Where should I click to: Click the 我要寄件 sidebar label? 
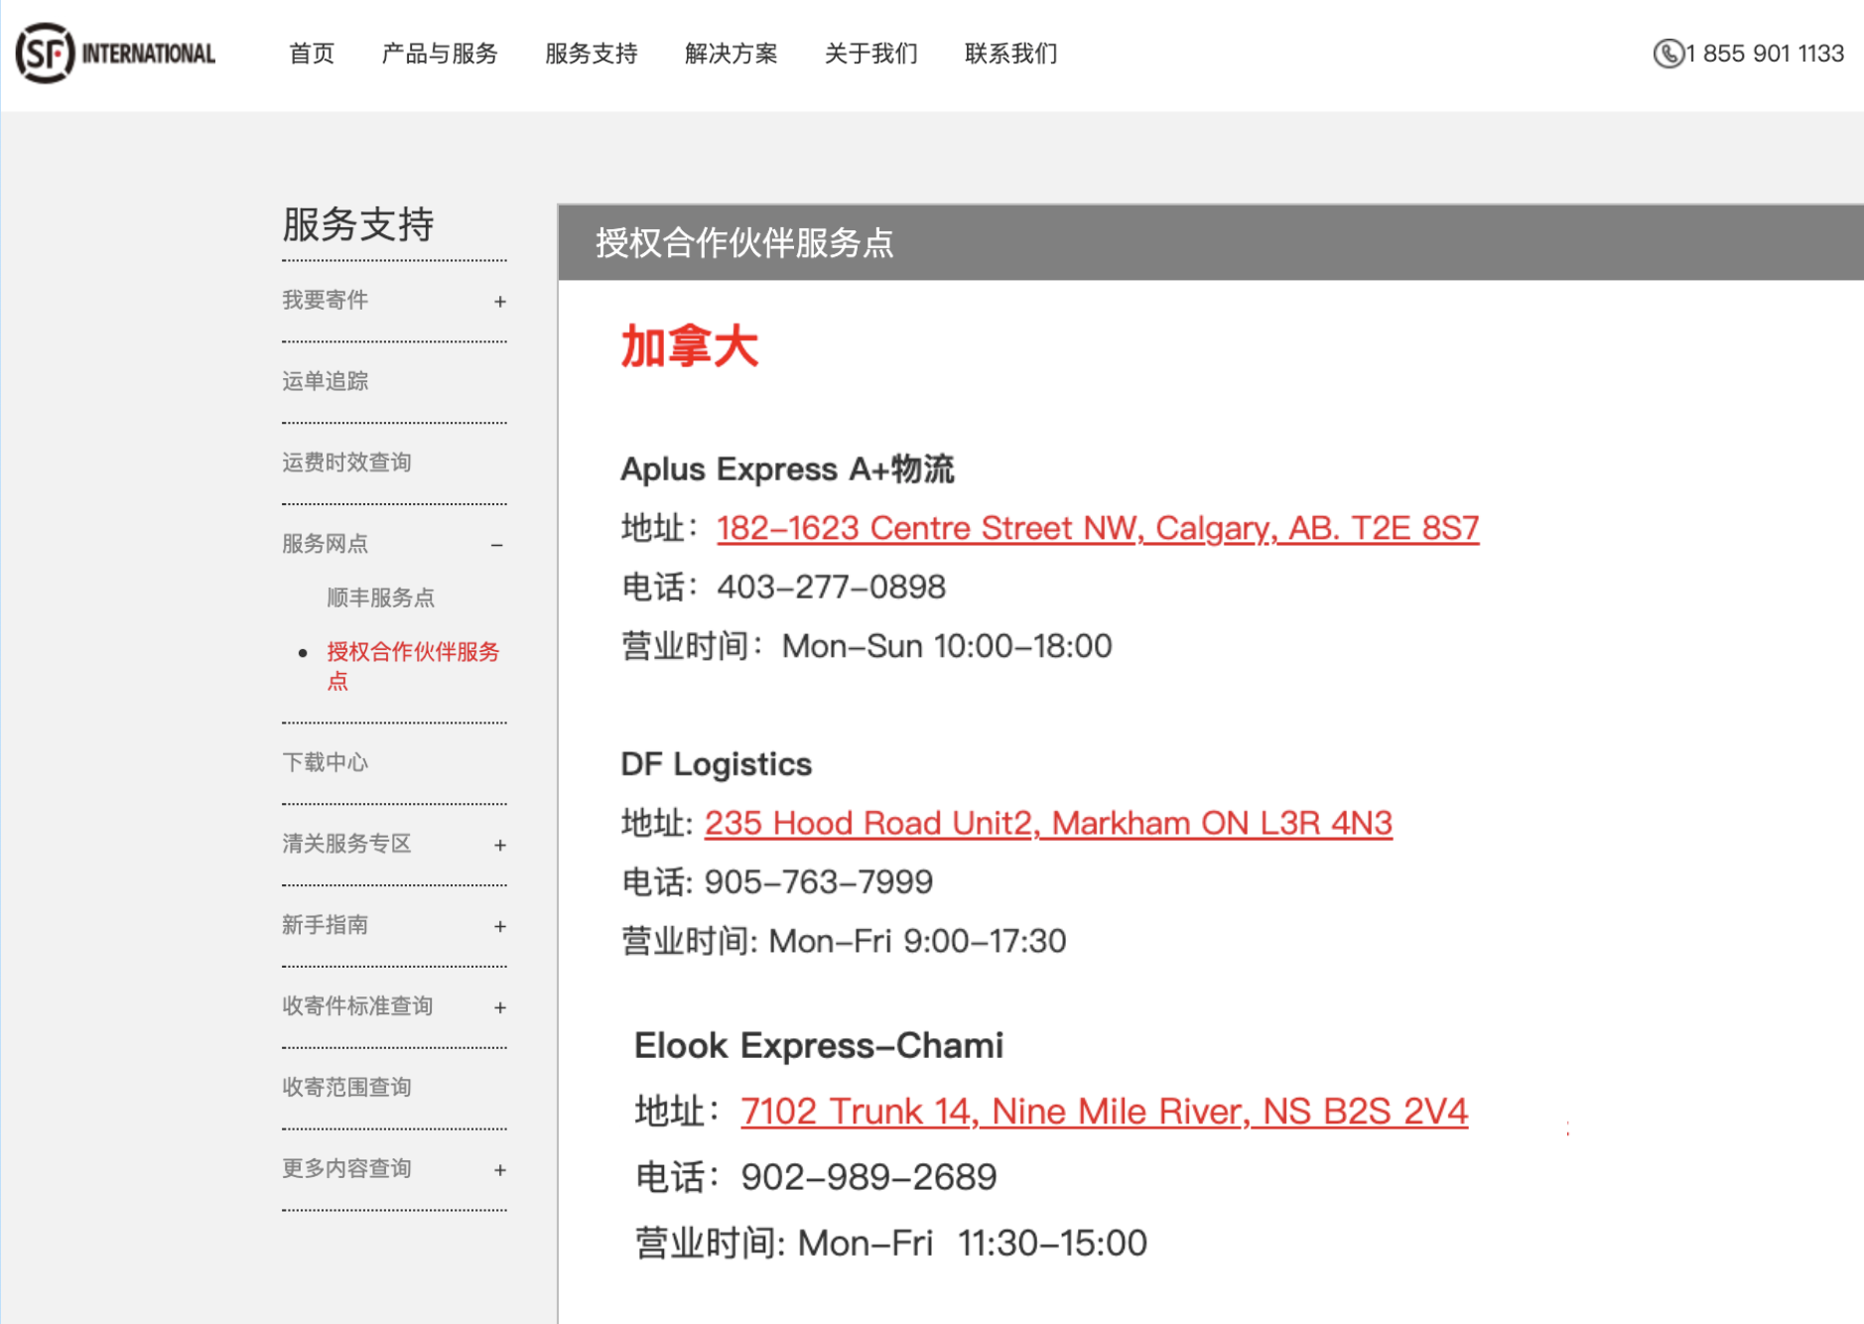[x=326, y=300]
